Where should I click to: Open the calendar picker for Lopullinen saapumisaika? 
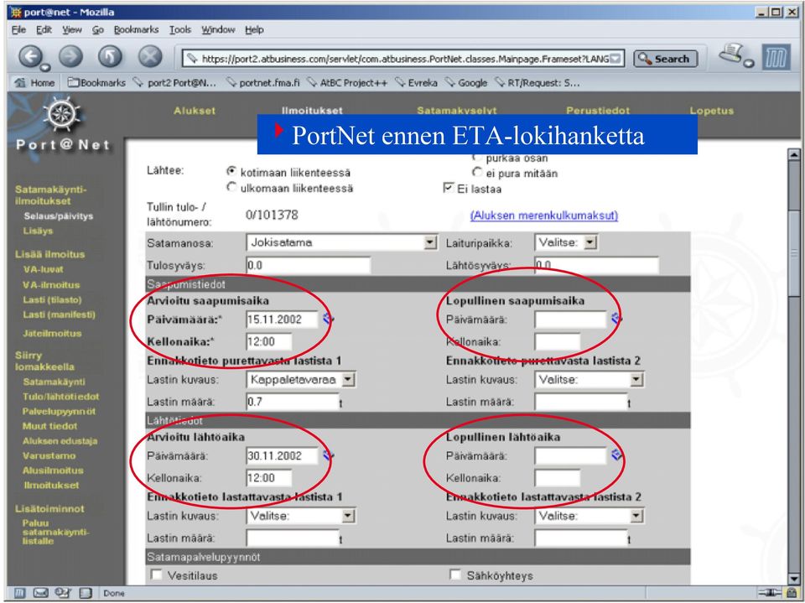[617, 319]
